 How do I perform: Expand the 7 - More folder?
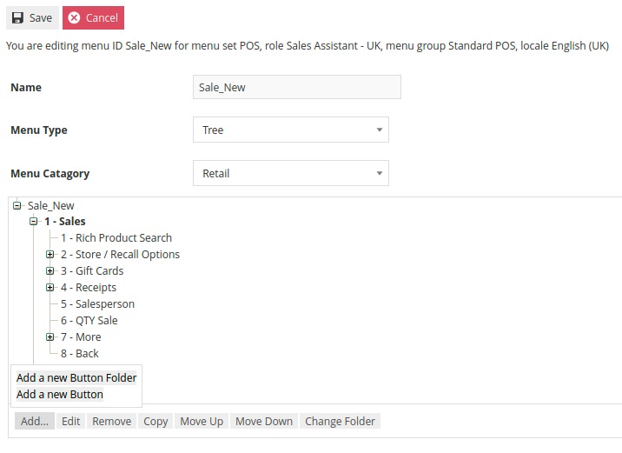tap(50, 337)
